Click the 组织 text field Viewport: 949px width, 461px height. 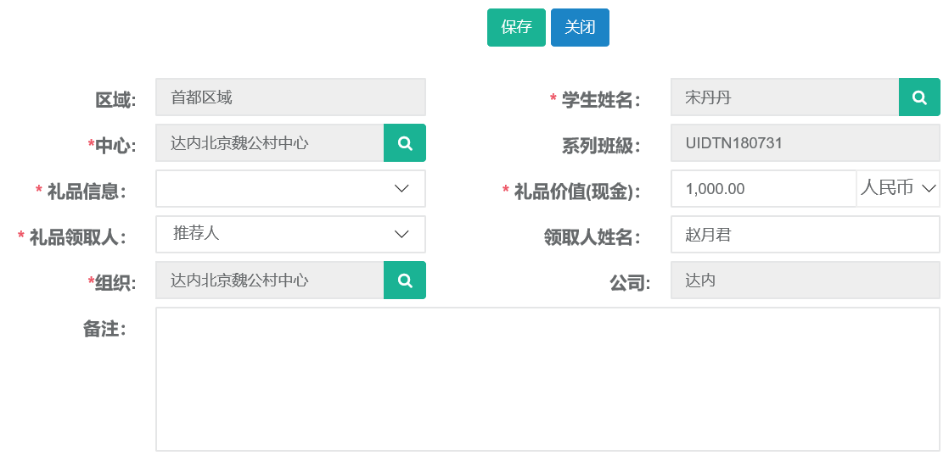coord(270,280)
